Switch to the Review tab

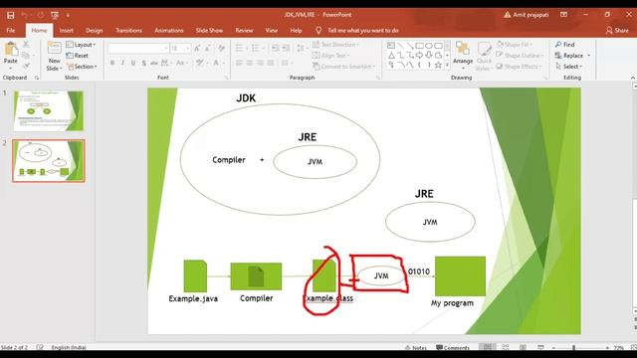tap(244, 31)
